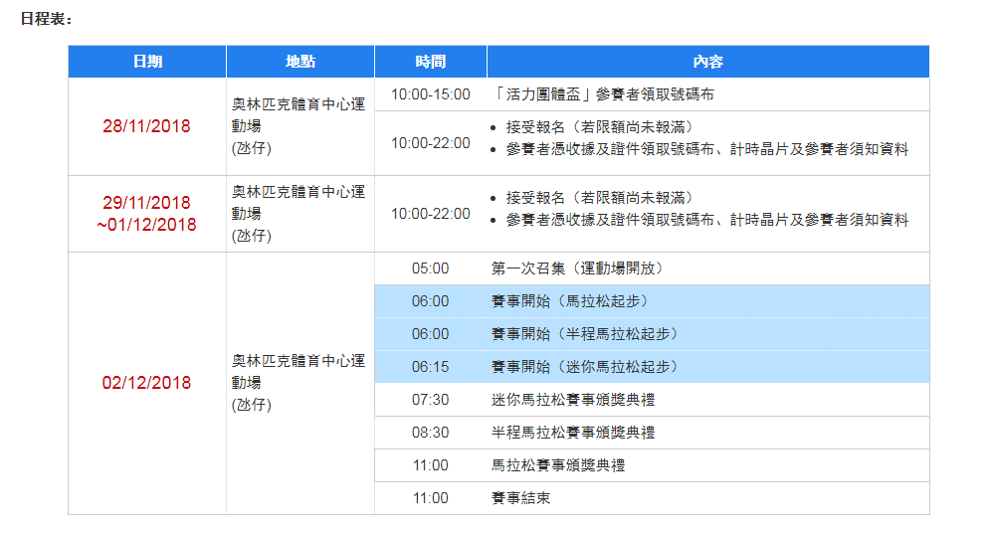This screenshot has width=993, height=535.
Task: Select the 時間 column header
Action: [430, 62]
